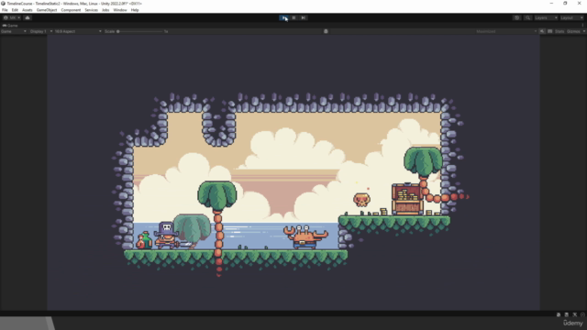Open the Layers dropdown
587x330 pixels.
[x=546, y=18]
